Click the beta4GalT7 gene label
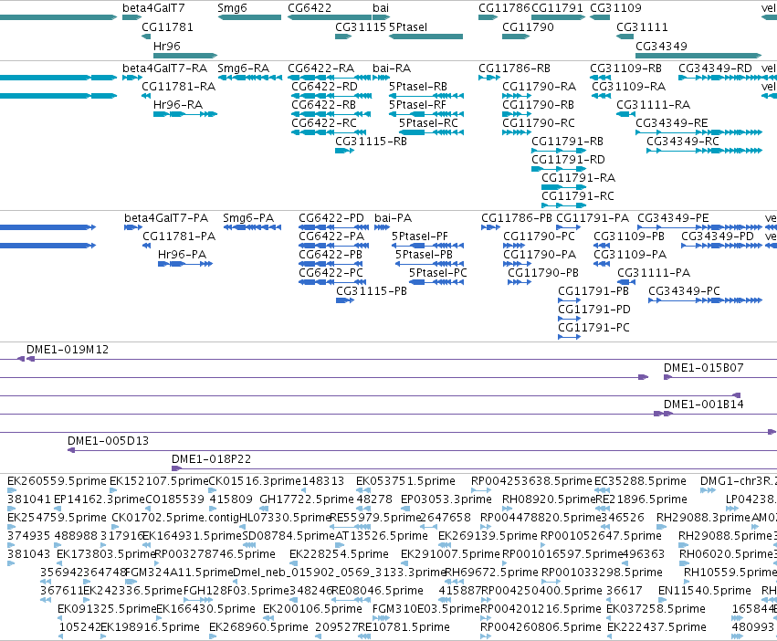Screen dimensions: 777x641 coord(153,8)
